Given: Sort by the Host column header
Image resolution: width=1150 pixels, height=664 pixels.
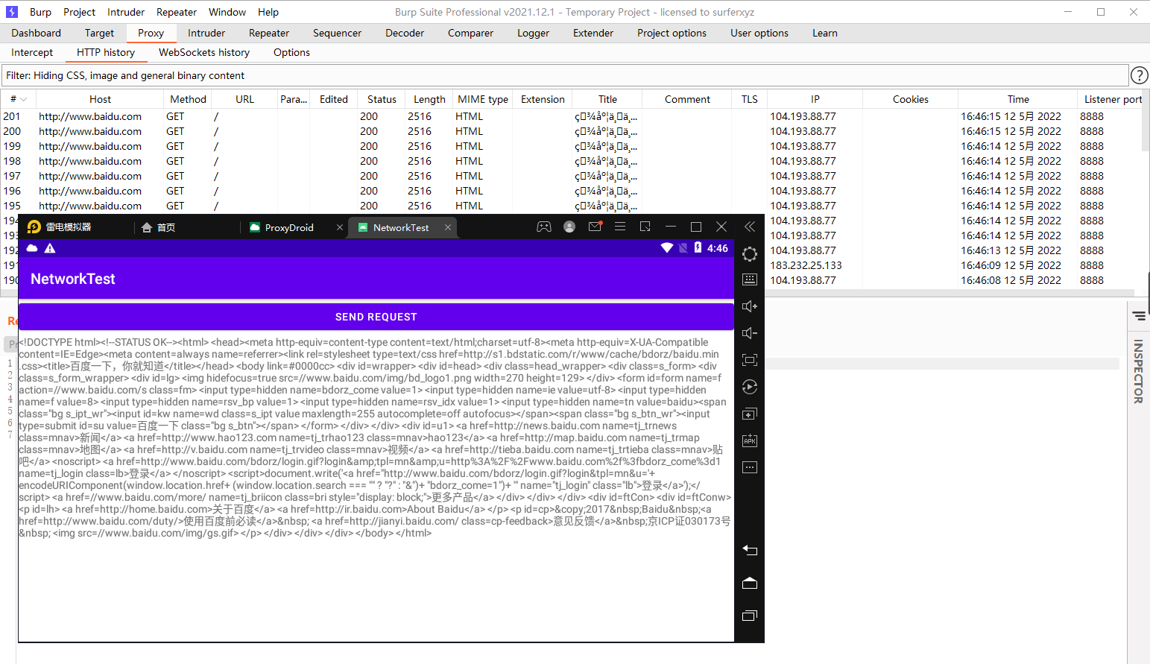Looking at the screenshot, I should pyautogui.click(x=100, y=99).
